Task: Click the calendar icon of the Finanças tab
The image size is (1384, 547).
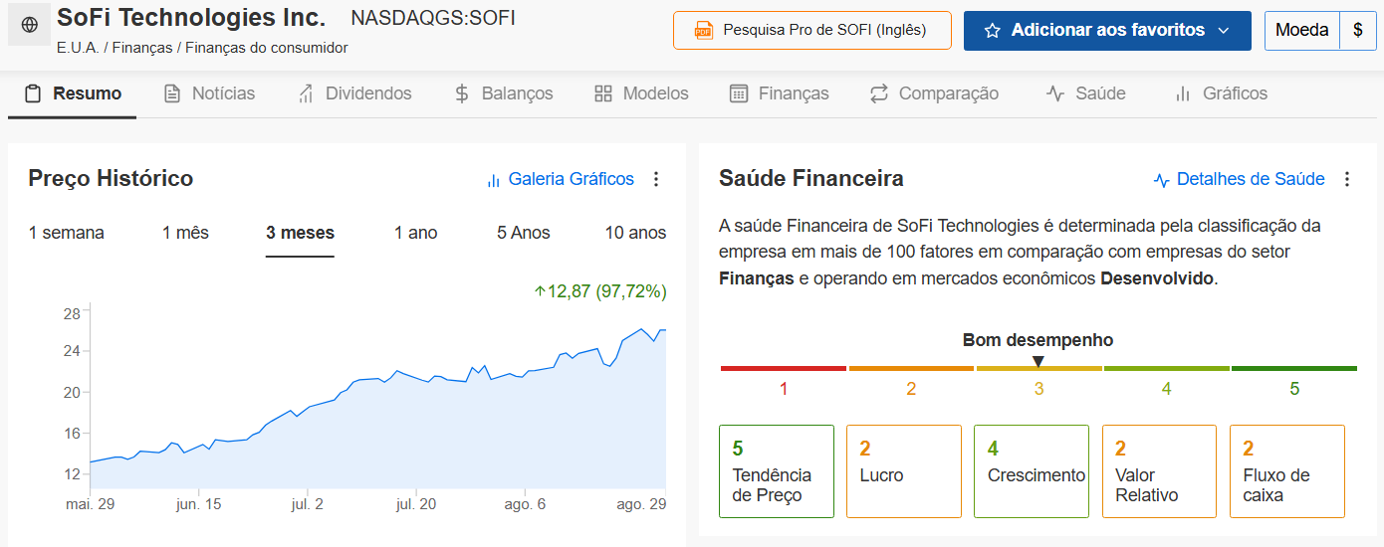Action: pos(739,93)
